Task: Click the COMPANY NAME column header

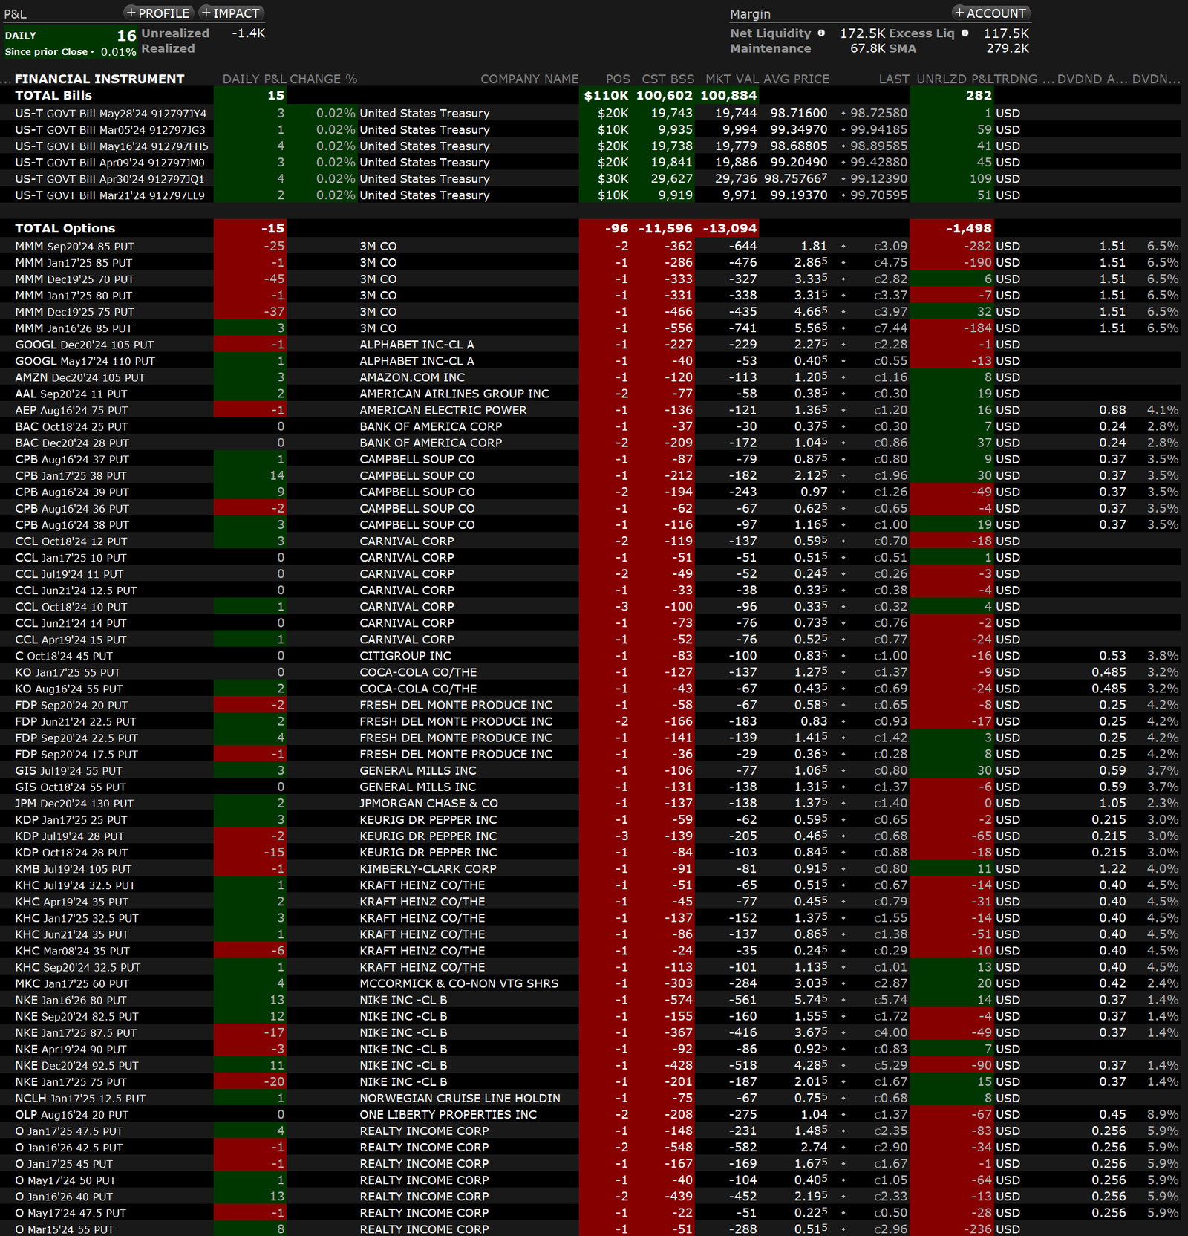Action: [x=529, y=79]
